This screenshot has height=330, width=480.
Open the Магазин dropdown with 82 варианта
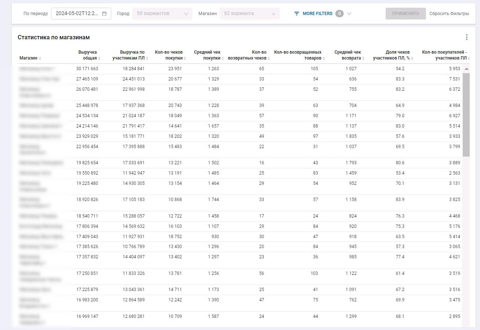(x=250, y=14)
